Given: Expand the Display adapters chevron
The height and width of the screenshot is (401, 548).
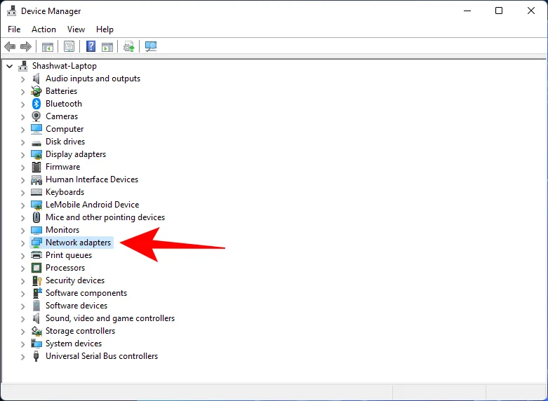Looking at the screenshot, I should click(x=22, y=155).
